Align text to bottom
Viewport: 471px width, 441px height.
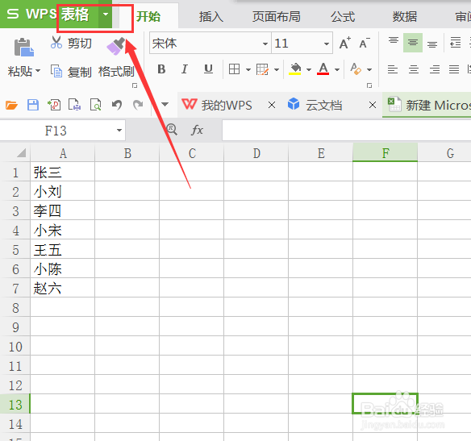pos(432,44)
